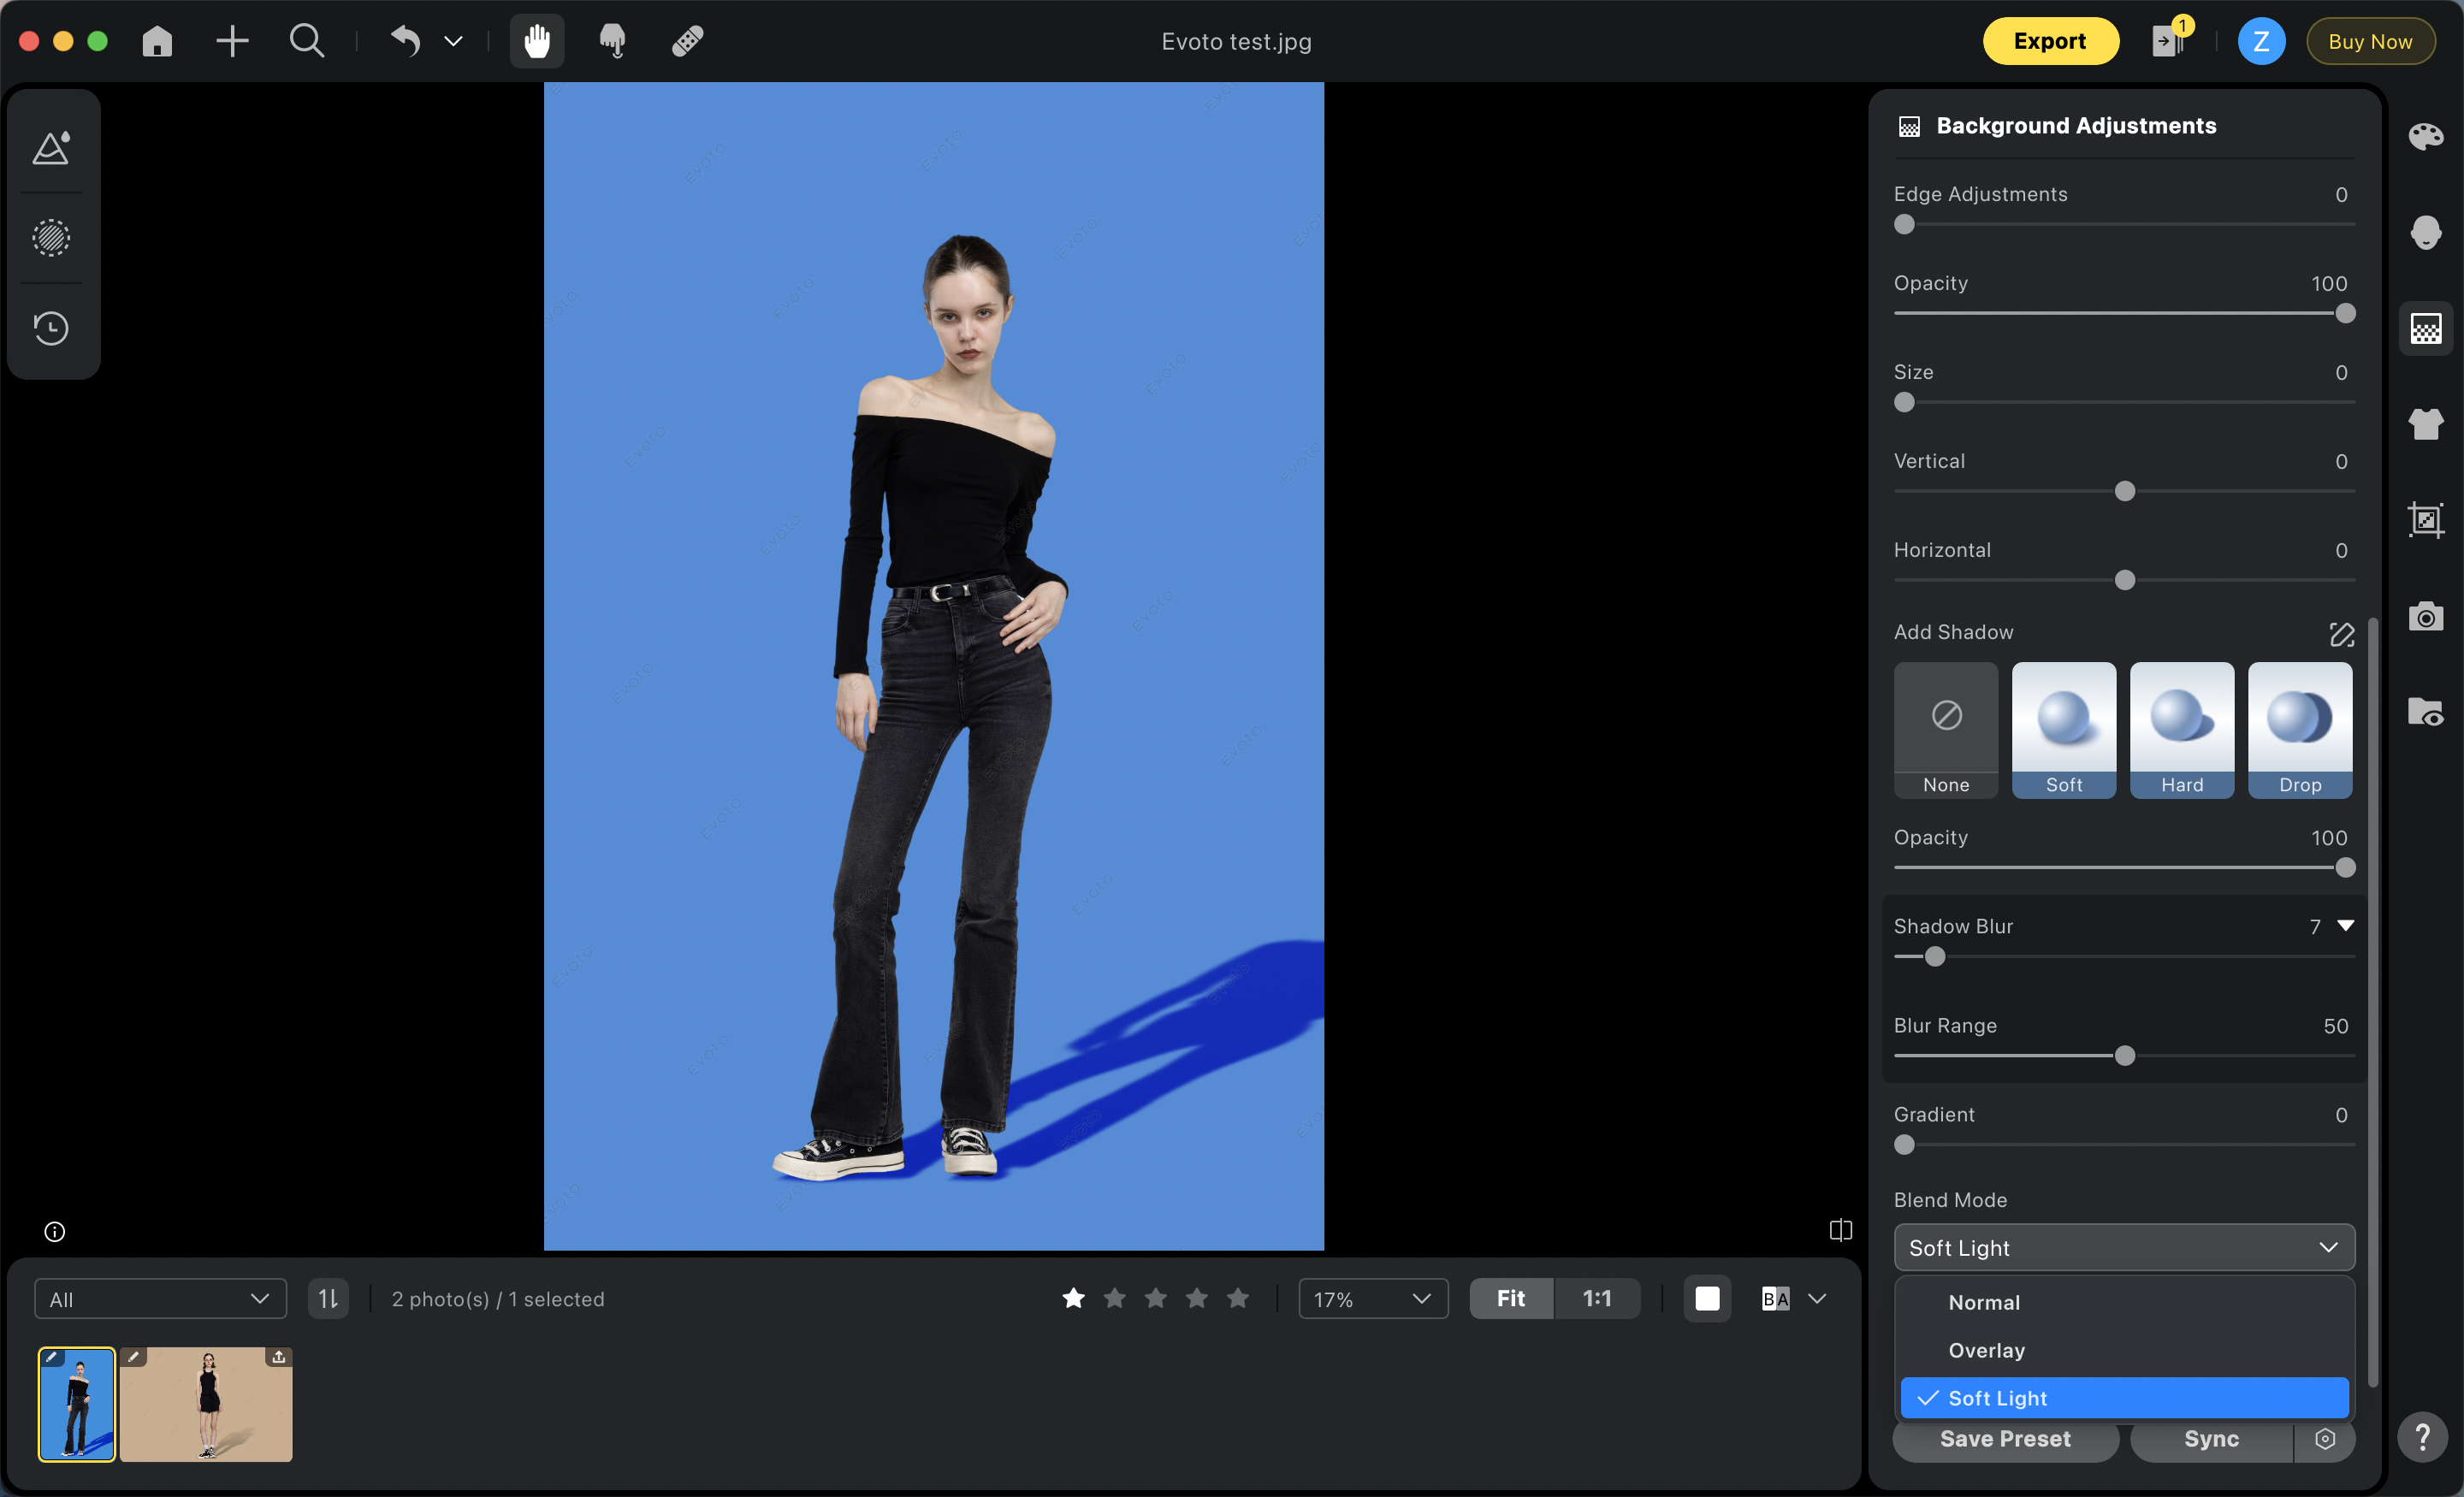
Task: Expand the before/after view options chevron
Action: tap(1818, 1299)
